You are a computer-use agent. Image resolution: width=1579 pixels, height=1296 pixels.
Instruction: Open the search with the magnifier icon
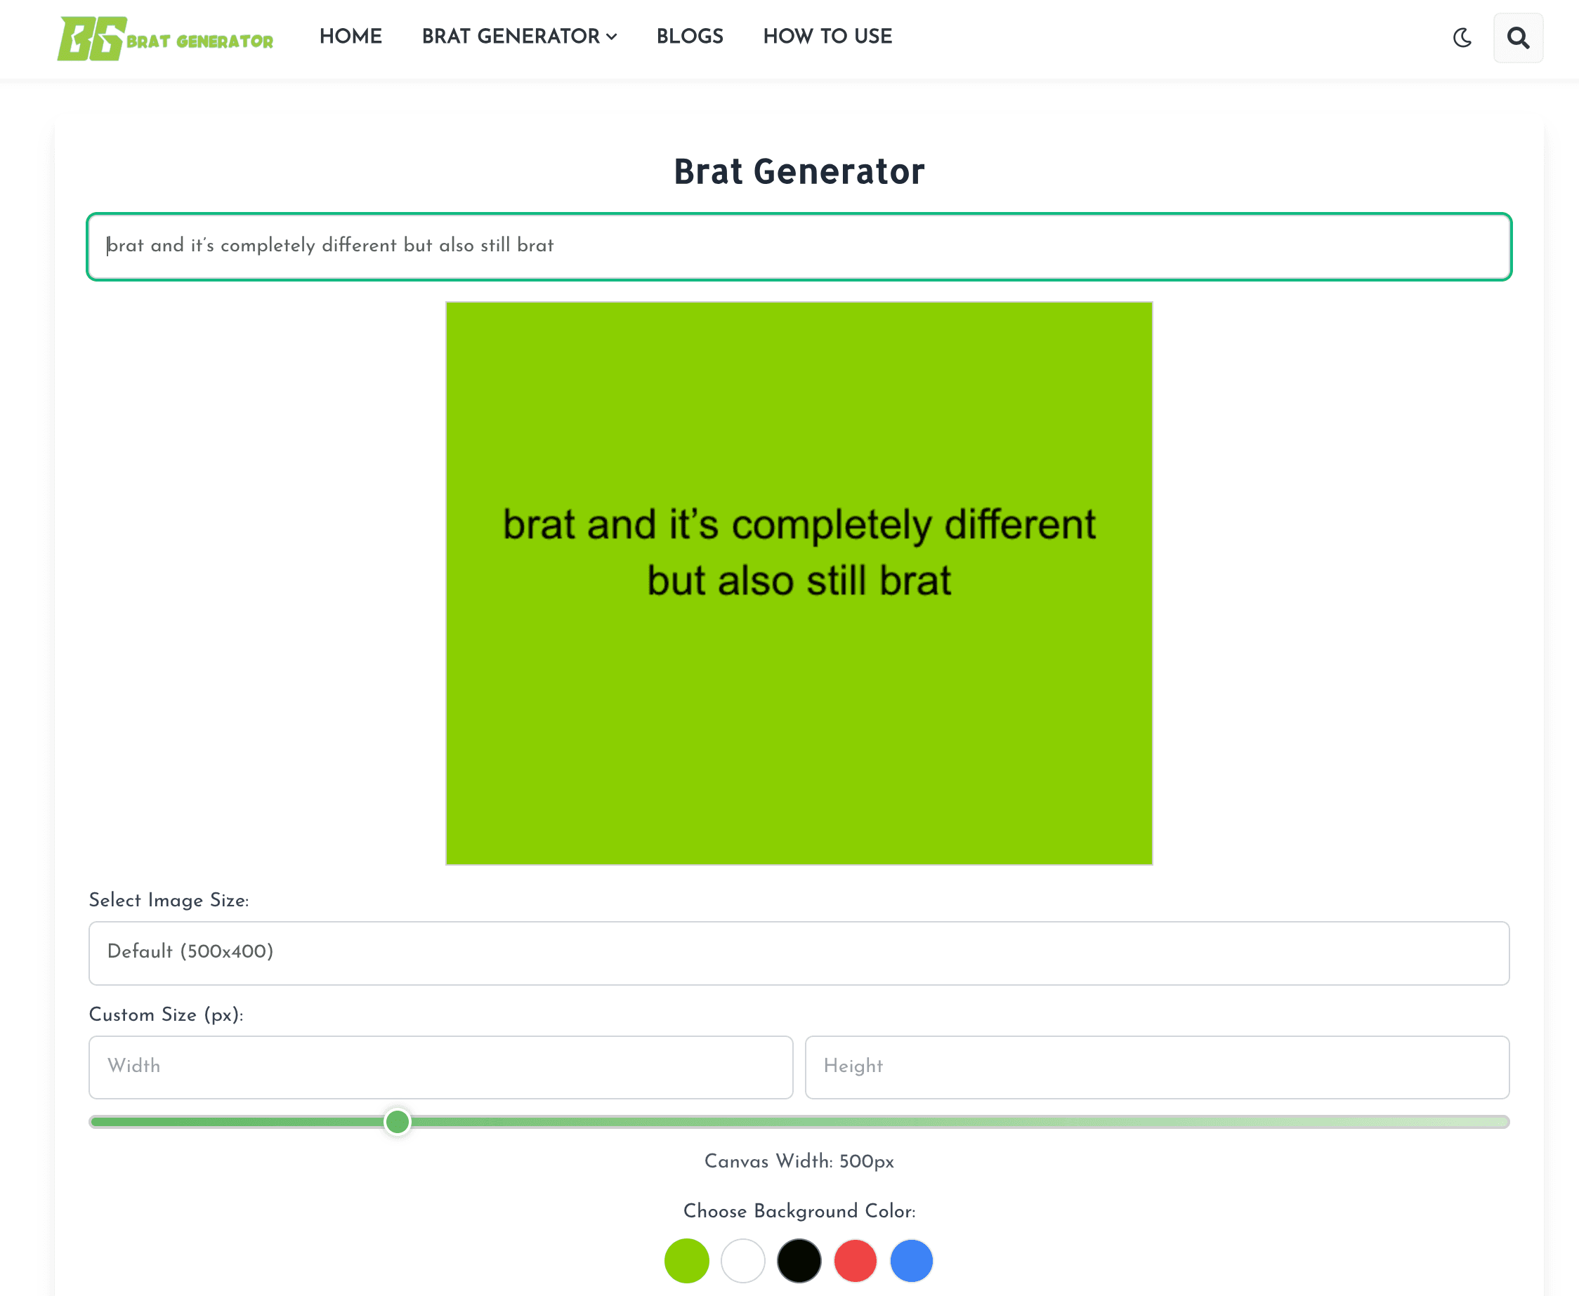coord(1517,38)
